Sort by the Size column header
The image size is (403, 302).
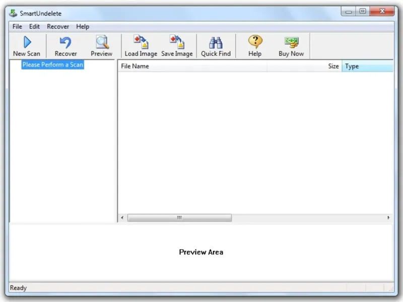coord(304,66)
